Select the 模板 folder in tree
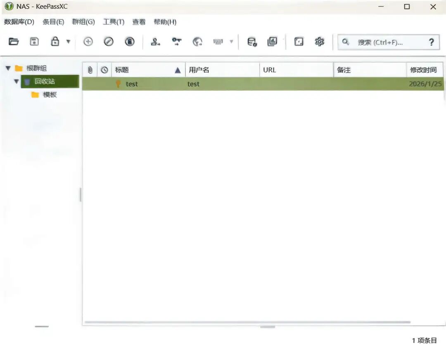 click(50, 95)
